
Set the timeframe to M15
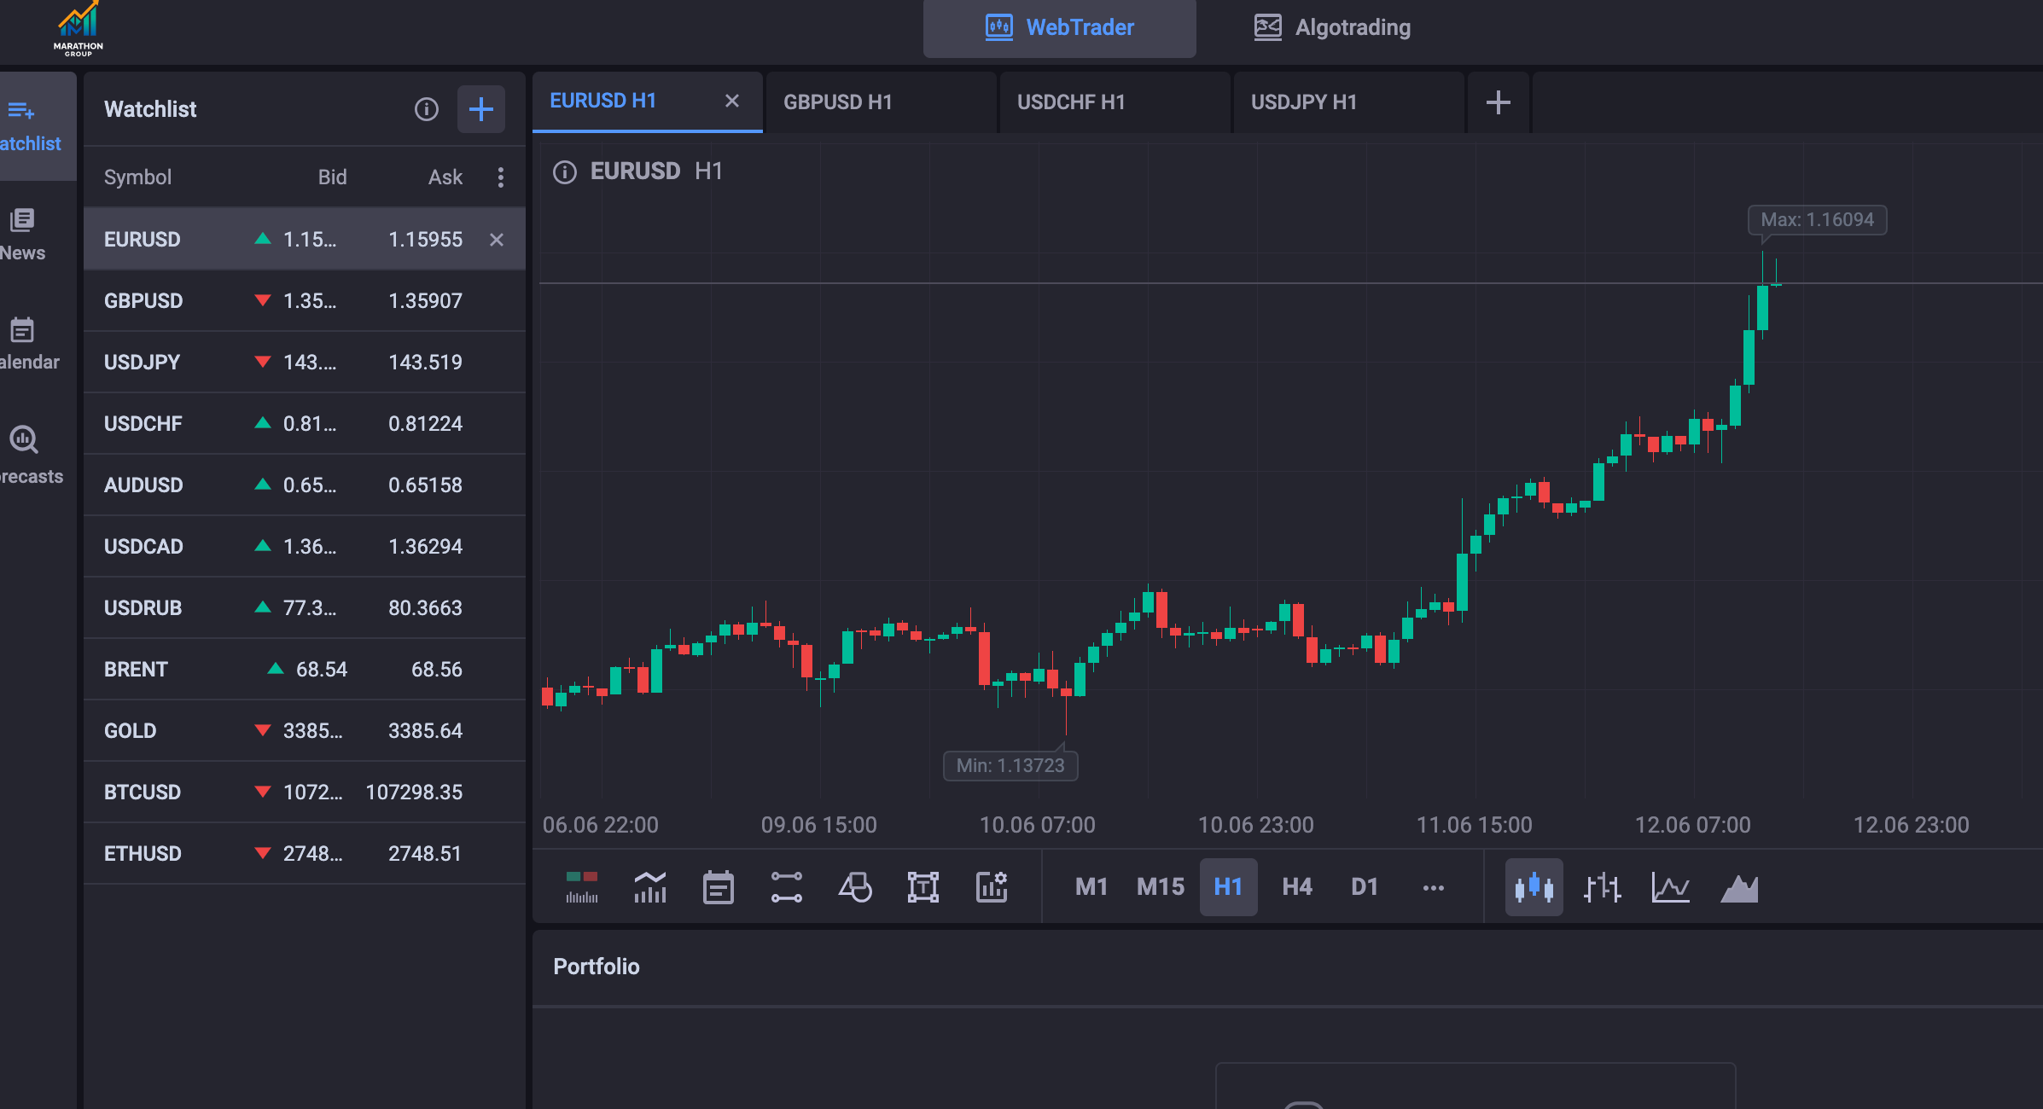(1161, 887)
